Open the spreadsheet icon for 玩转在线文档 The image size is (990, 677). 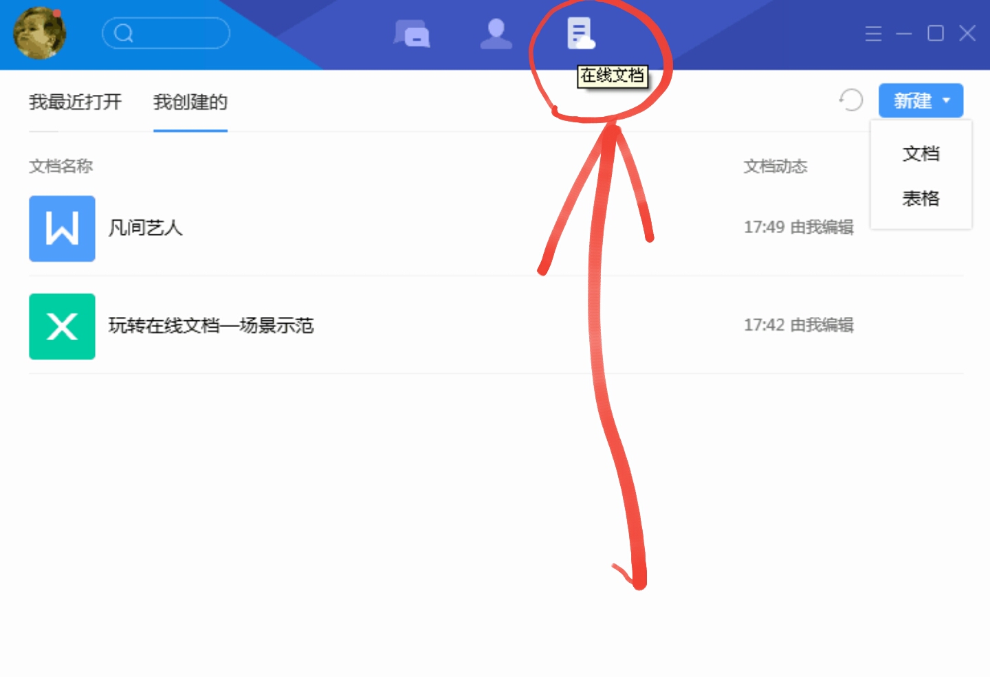[x=62, y=326]
